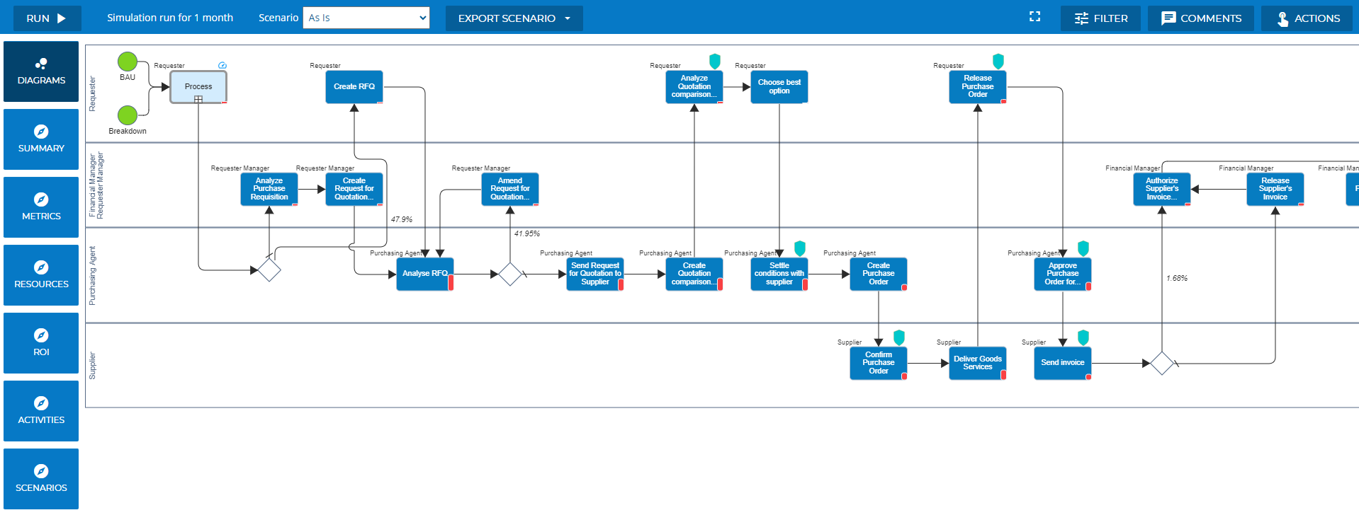Select the Create Purchase Order task box
1359x515 pixels.
tap(878, 274)
